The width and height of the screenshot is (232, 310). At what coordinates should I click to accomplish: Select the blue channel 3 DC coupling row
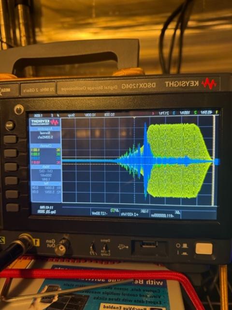(46, 158)
